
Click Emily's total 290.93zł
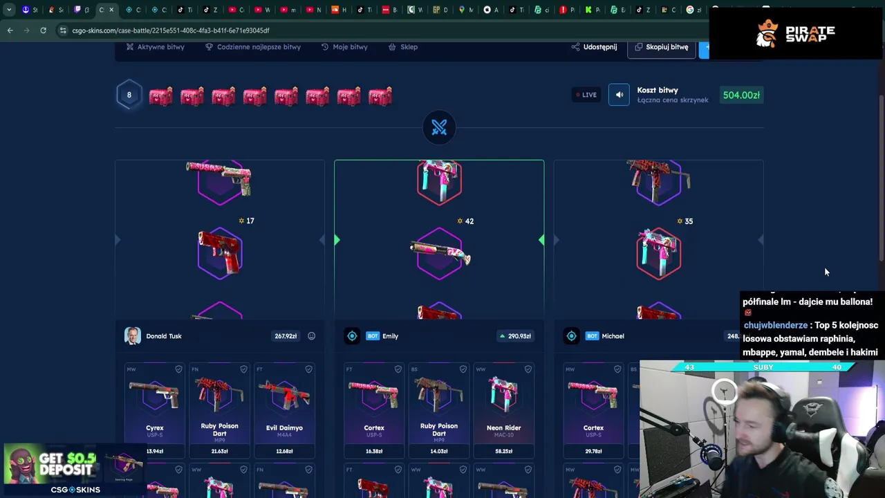[x=514, y=336]
